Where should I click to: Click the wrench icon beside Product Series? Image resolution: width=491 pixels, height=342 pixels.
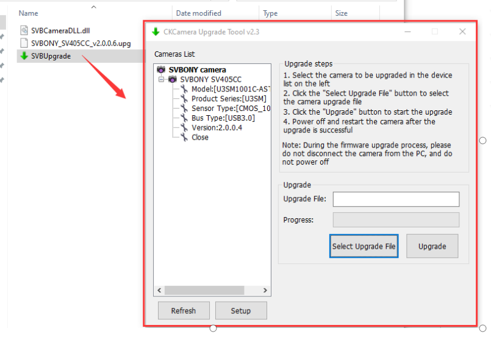pos(184,99)
